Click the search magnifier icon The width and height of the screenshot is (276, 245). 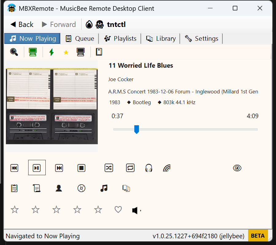14,52
